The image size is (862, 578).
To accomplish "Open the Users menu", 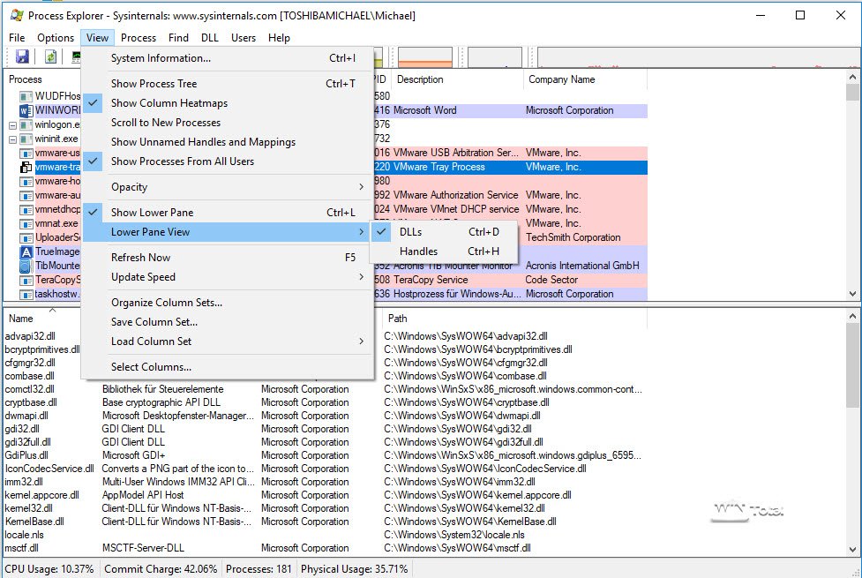I will 244,37.
